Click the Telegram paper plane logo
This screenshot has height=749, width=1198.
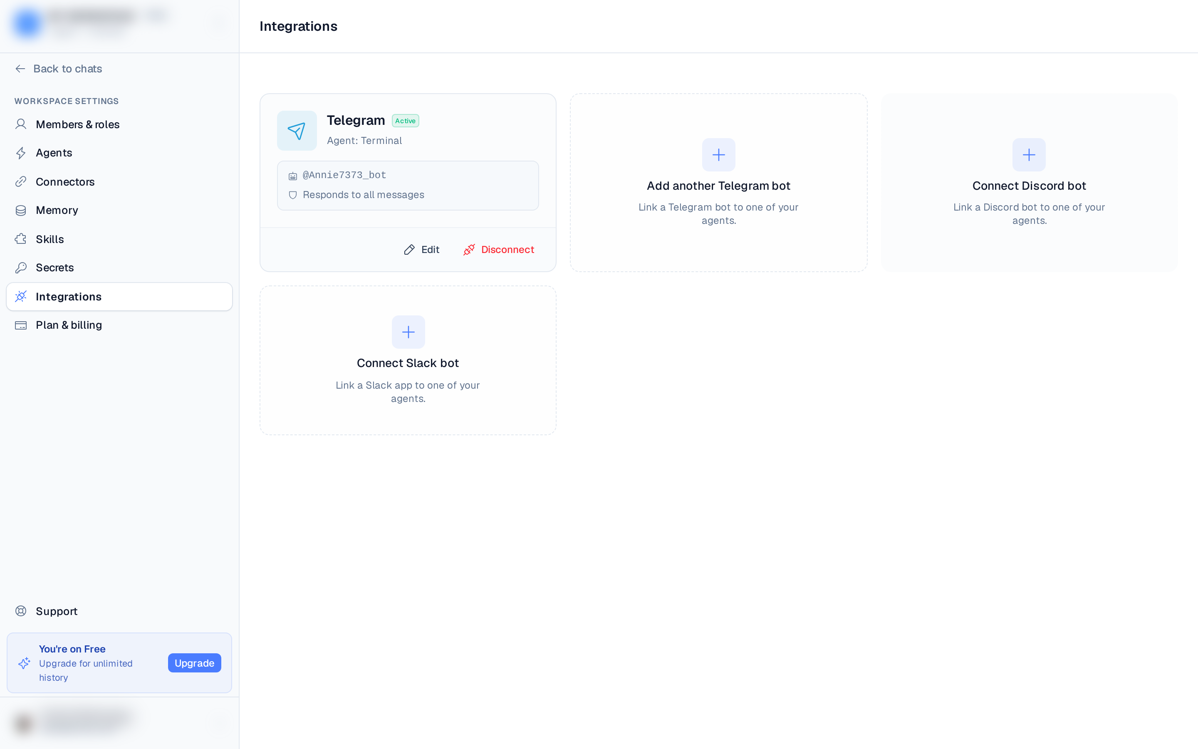pos(297,131)
